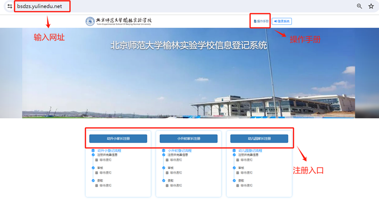Select 审核 step text in 幼儿园 card

click(x=241, y=168)
